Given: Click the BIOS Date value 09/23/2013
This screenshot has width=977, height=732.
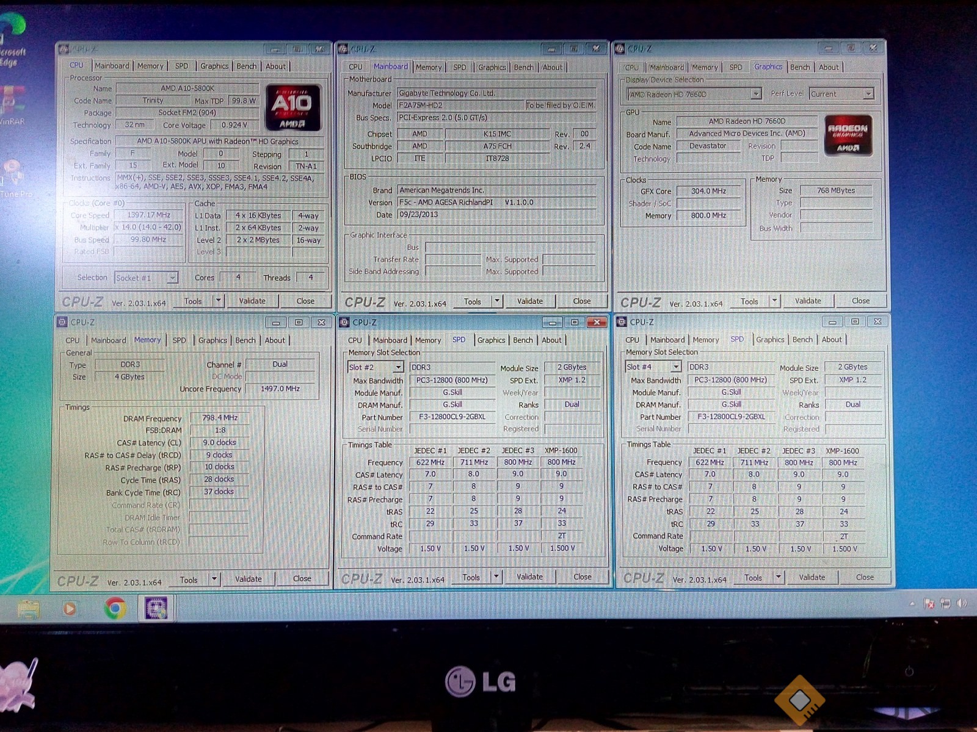Looking at the screenshot, I should [x=496, y=215].
